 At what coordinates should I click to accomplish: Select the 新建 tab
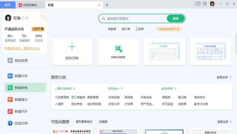click(x=74, y=5)
